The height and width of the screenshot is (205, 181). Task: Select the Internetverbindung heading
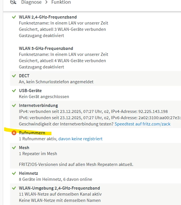(38, 105)
